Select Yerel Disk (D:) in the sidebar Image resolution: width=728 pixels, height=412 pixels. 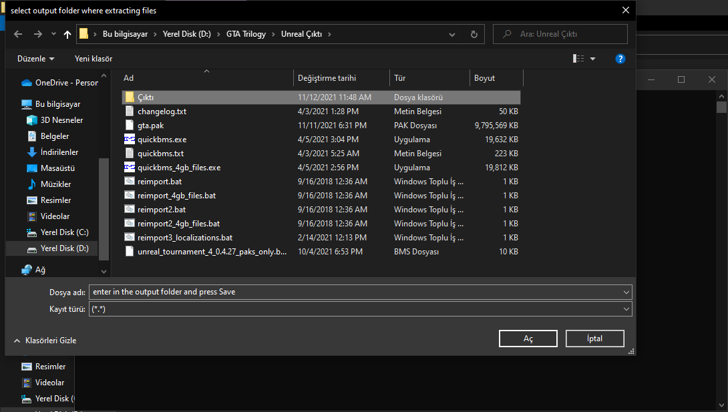tap(57, 248)
